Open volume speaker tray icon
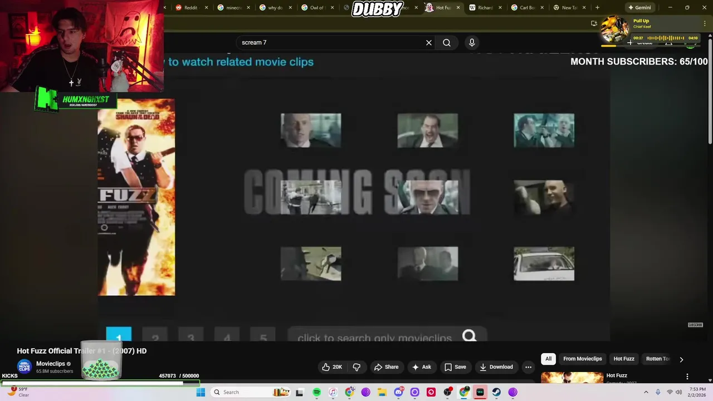The width and height of the screenshot is (713, 401). point(678,392)
